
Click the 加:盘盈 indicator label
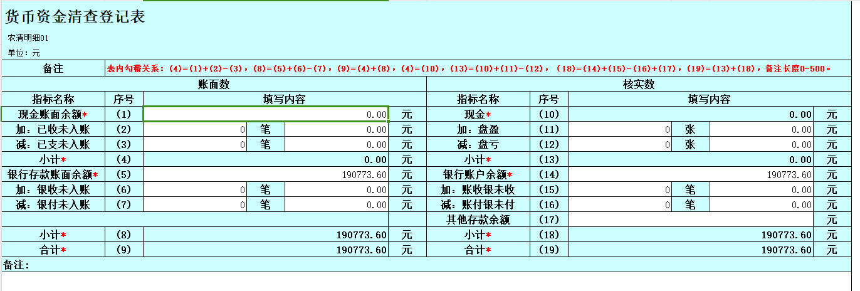click(478, 129)
